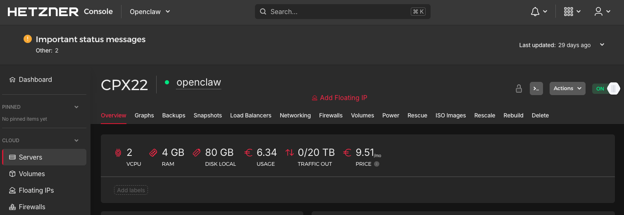Switch to the Networking tab
The height and width of the screenshot is (215, 624).
coord(295,115)
